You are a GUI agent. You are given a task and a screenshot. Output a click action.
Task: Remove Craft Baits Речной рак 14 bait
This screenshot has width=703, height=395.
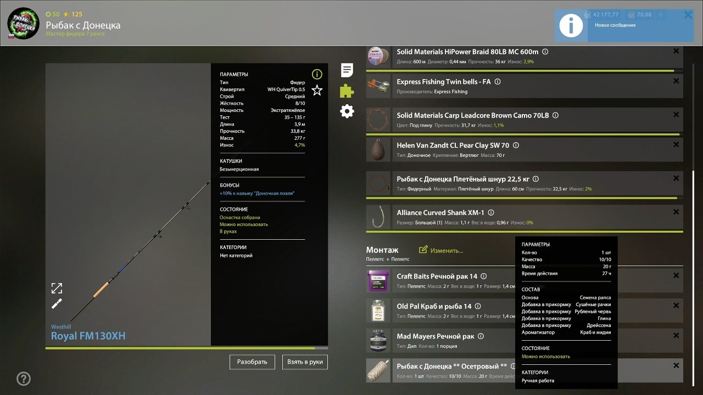[676, 276]
